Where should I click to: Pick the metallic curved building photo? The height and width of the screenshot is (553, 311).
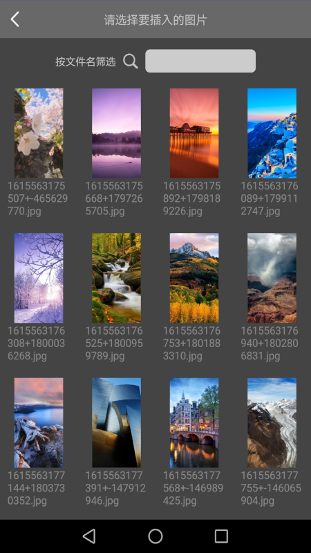116,423
